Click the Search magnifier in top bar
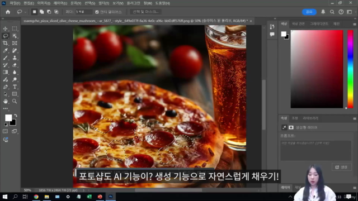Viewport: 358px width, 201px height. click(332, 12)
